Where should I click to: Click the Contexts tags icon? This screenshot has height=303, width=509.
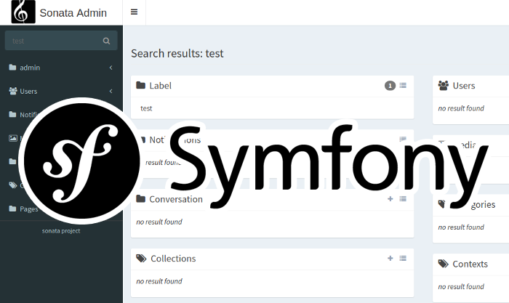(444, 264)
